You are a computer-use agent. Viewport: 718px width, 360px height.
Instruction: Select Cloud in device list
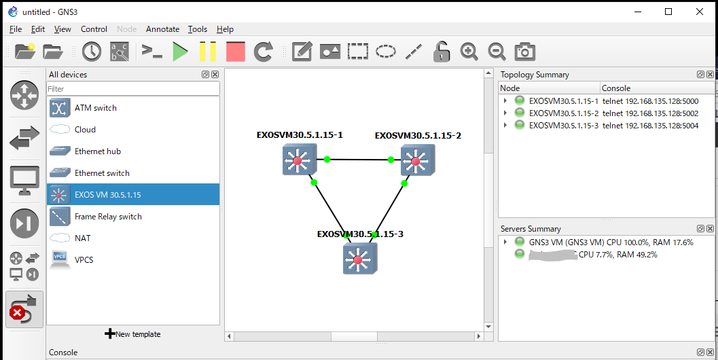tap(133, 129)
